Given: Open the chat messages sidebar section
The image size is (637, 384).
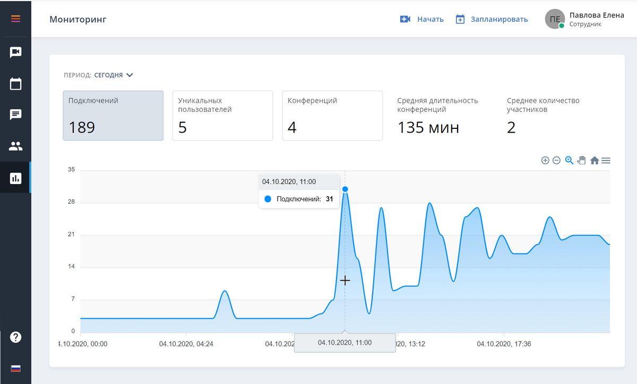Looking at the screenshot, I should coord(15,115).
